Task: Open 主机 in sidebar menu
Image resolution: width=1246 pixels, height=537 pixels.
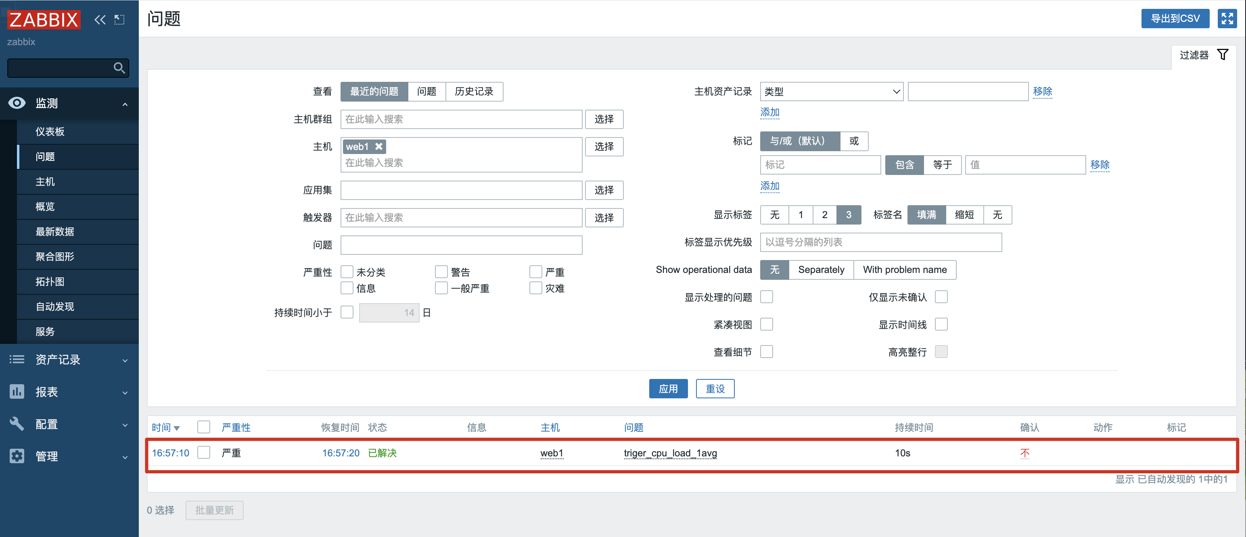Action: click(77, 182)
